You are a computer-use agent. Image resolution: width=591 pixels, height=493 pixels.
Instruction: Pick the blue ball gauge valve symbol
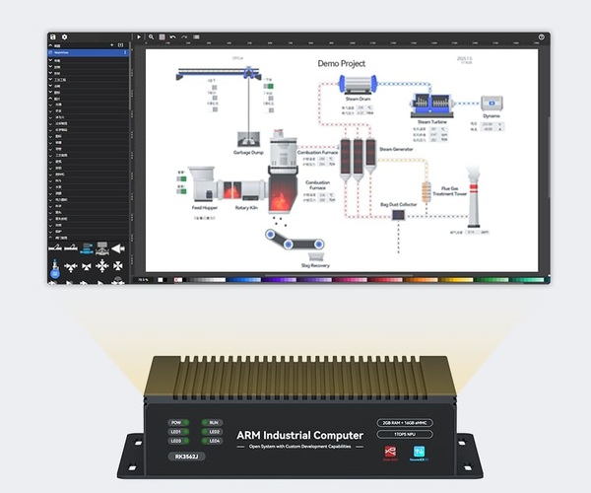pyautogui.click(x=55, y=268)
